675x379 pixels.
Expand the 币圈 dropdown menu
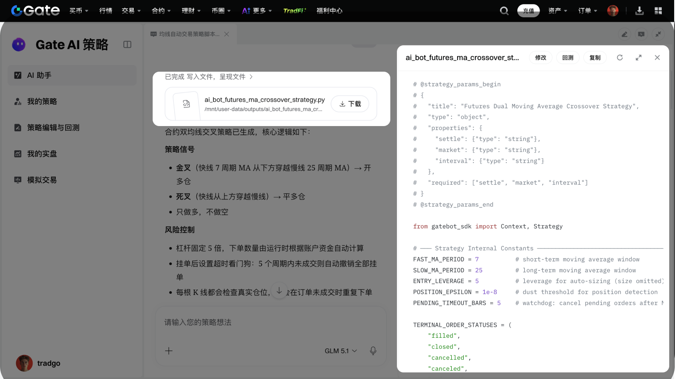pos(221,11)
